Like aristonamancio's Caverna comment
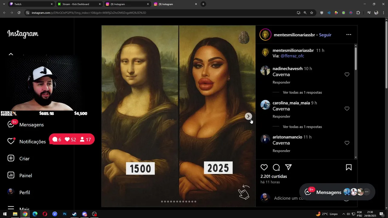The width and height of the screenshot is (388, 218). [347, 143]
